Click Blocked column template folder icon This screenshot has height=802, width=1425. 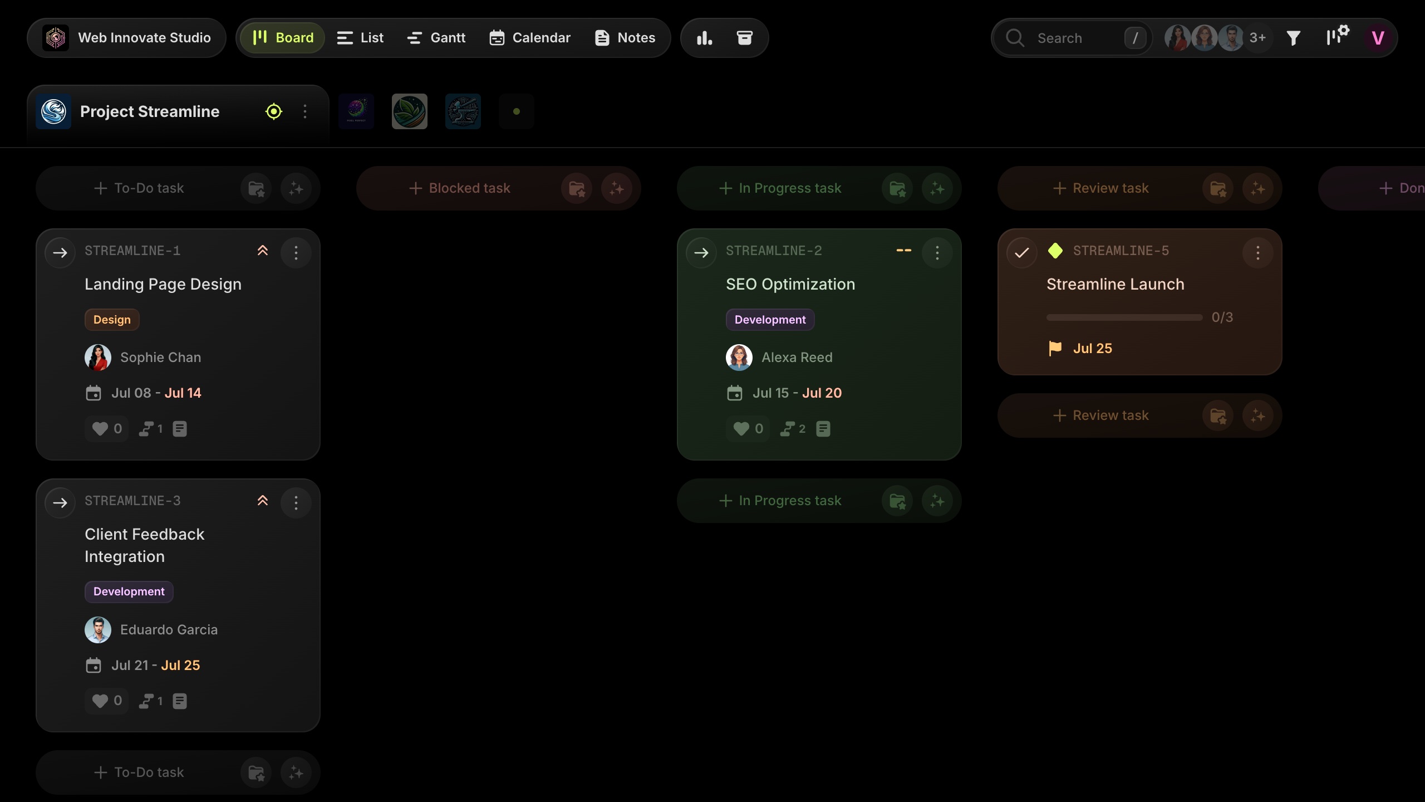[x=577, y=189]
